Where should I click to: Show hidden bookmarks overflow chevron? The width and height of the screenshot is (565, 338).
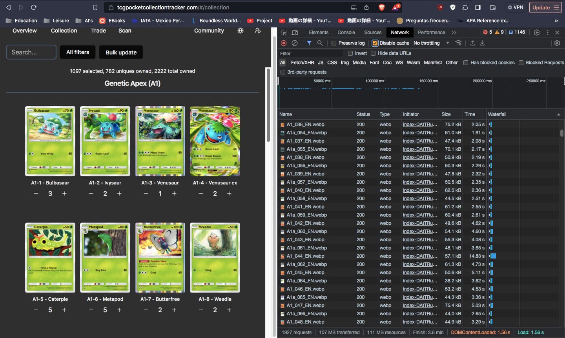(x=556, y=21)
